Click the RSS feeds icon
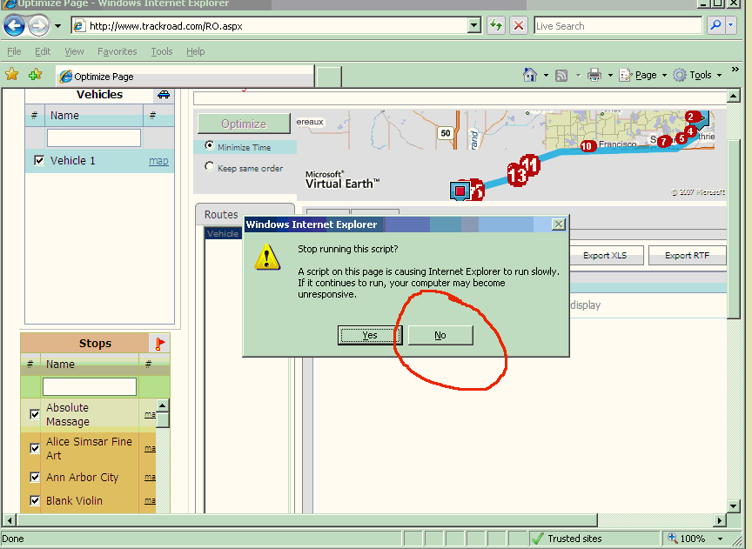The image size is (752, 549). click(x=561, y=76)
